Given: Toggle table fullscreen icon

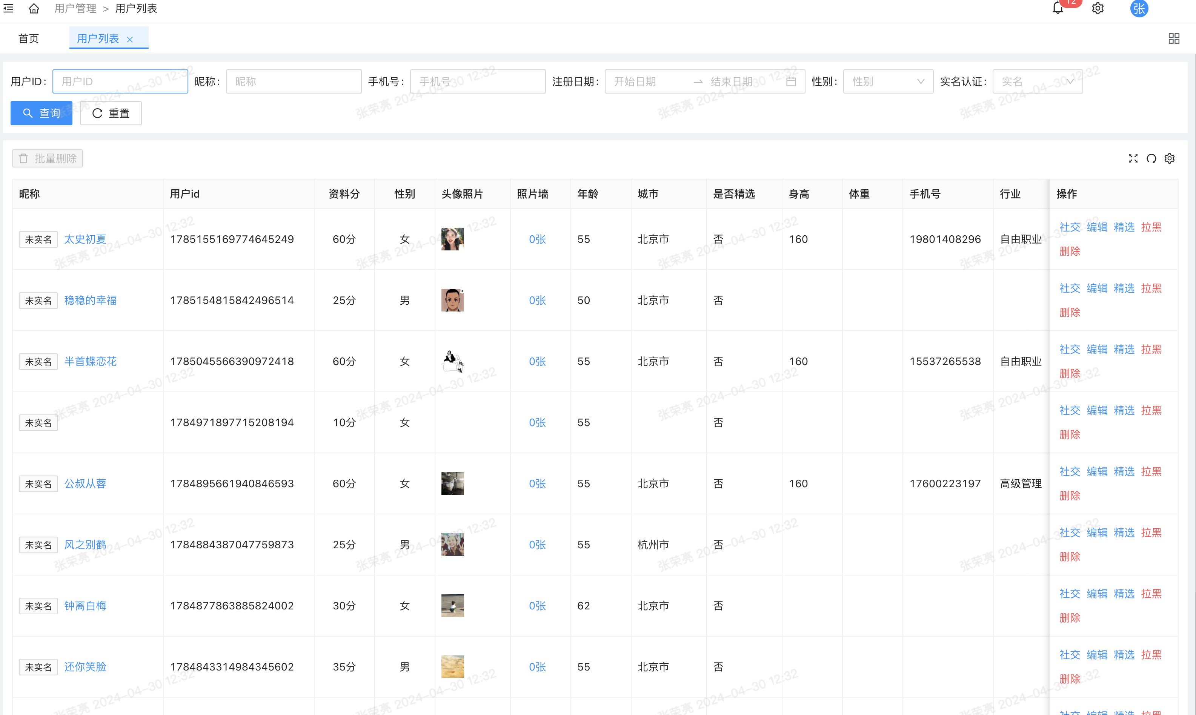Looking at the screenshot, I should tap(1133, 158).
